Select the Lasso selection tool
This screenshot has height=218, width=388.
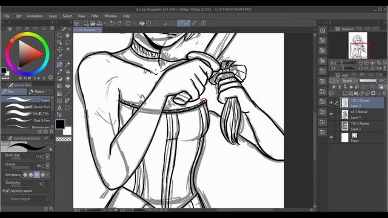pyautogui.click(x=67, y=42)
